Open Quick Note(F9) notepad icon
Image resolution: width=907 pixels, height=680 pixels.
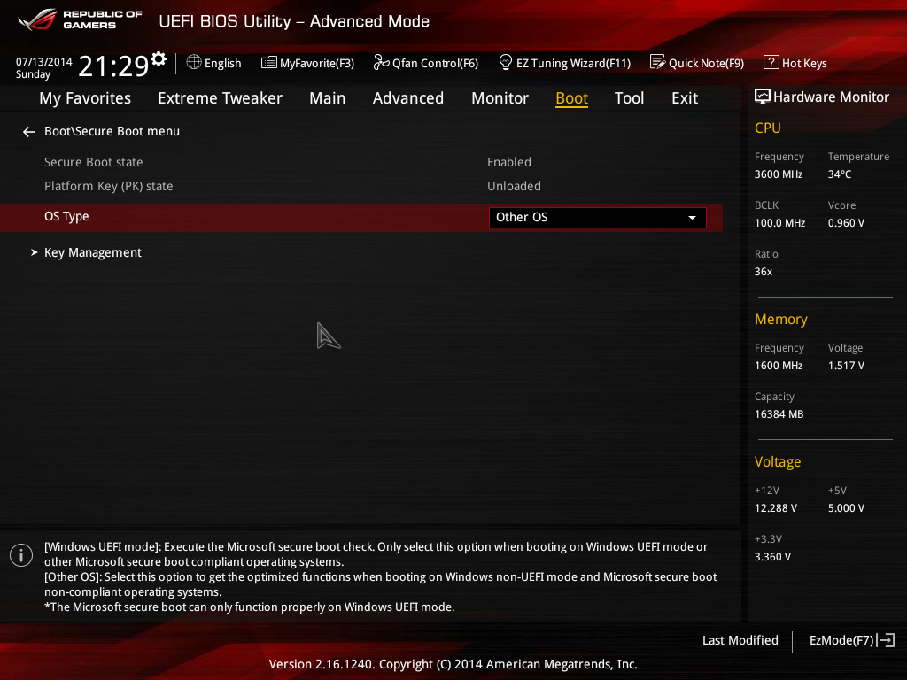tap(657, 63)
